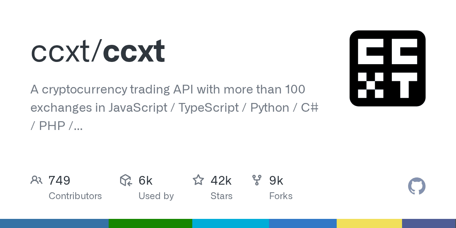Click the Forks branch icon
Image resolution: width=456 pixels, height=228 pixels.
[257, 180]
